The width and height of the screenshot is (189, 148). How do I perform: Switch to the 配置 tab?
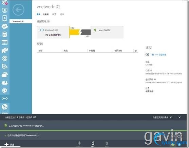[x=54, y=14]
